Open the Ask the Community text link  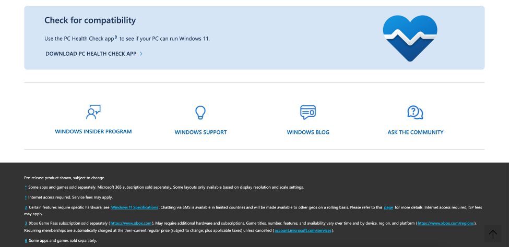click(416, 132)
